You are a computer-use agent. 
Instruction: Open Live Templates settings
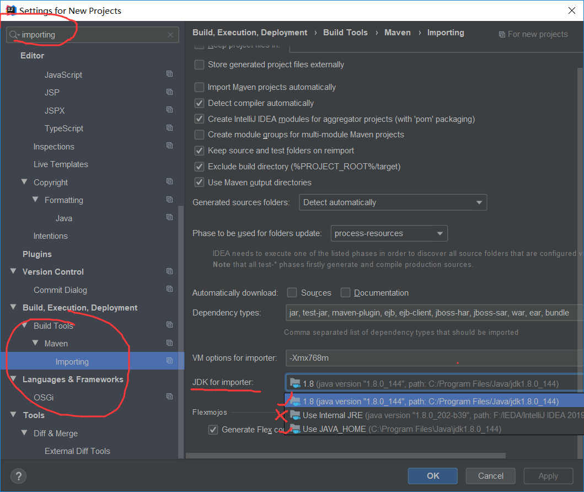click(x=61, y=164)
